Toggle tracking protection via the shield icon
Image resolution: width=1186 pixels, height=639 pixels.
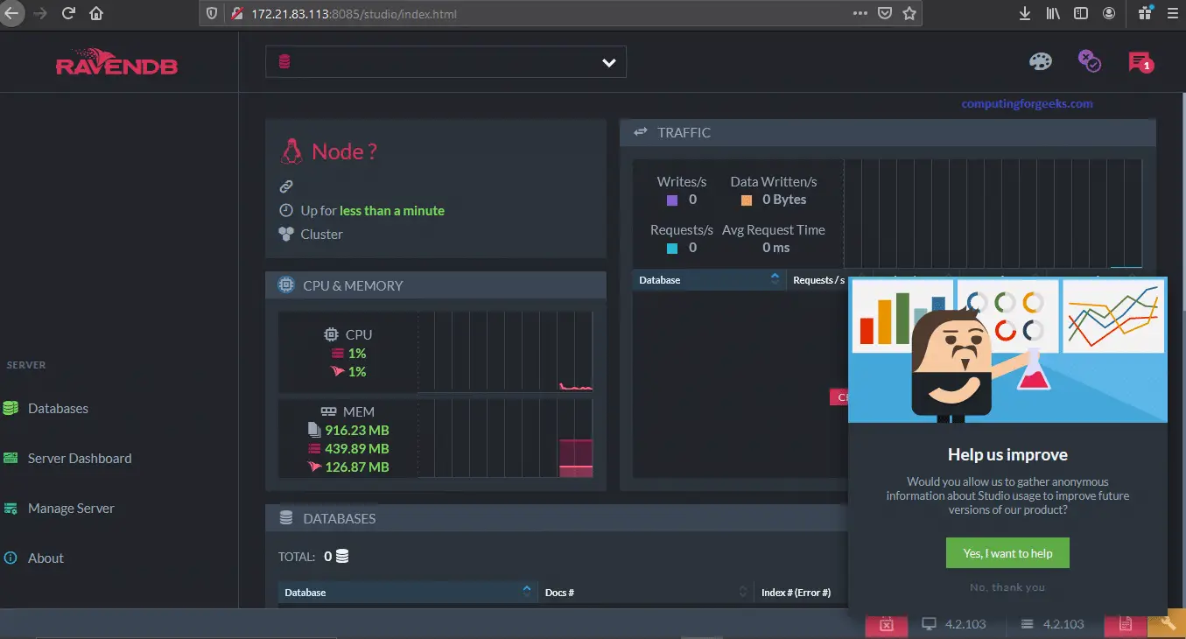[210, 13]
